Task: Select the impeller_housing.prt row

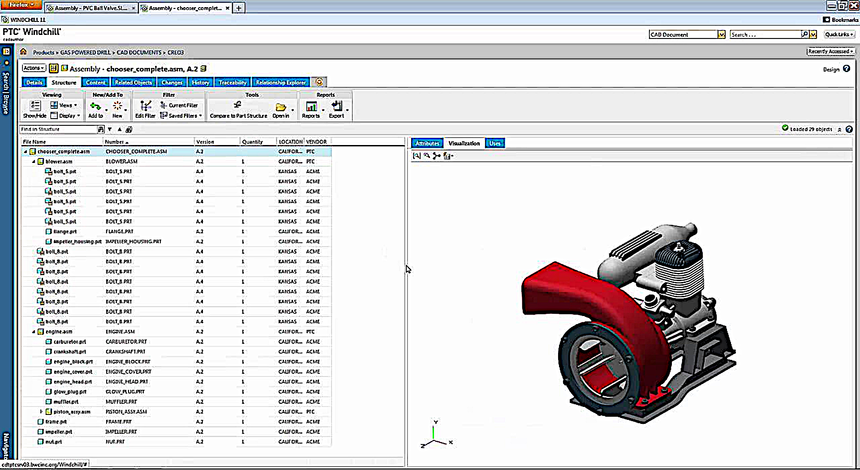Action: [x=176, y=241]
